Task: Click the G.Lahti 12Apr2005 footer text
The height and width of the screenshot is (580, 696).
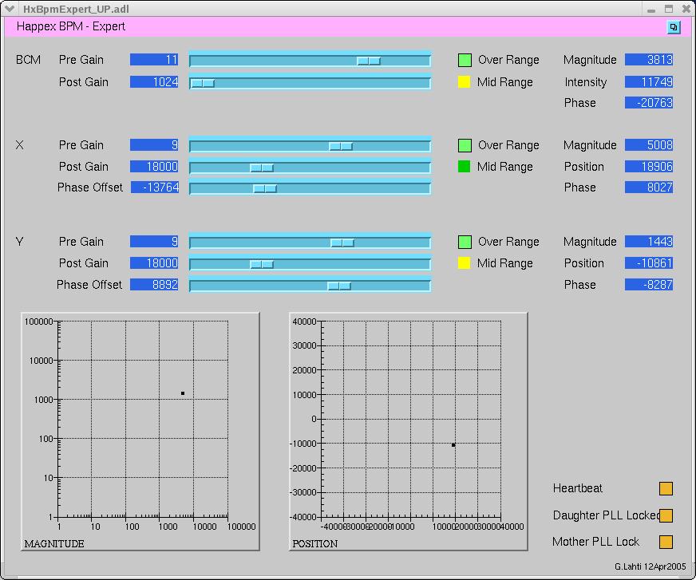Action: [651, 566]
